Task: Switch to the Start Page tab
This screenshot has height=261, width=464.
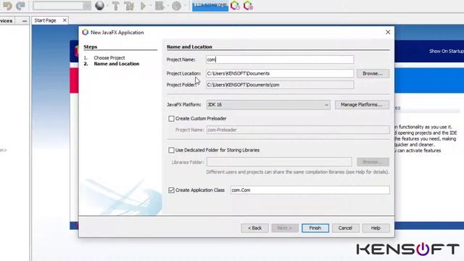Action: coord(45,20)
